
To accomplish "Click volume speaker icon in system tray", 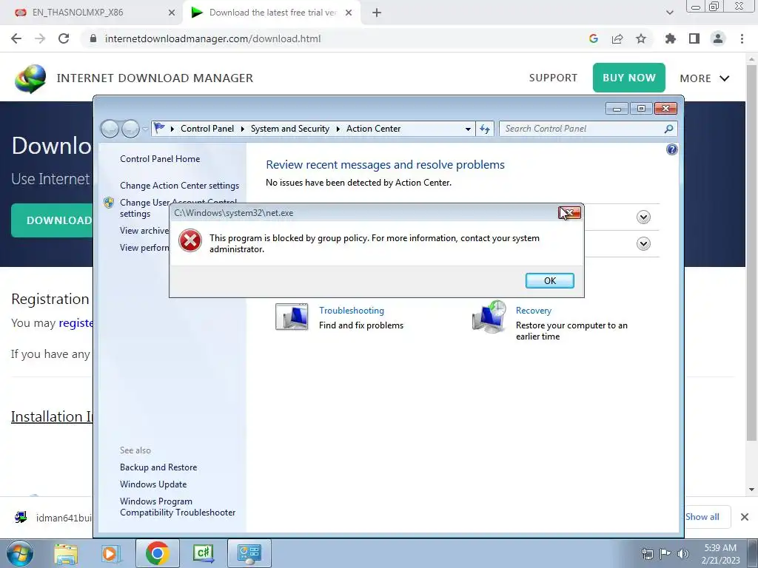I will pos(683,554).
